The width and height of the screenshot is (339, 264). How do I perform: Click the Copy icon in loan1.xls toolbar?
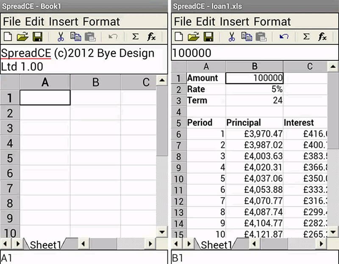pos(247,37)
